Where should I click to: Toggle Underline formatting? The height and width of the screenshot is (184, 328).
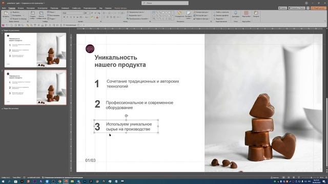pos(71,17)
